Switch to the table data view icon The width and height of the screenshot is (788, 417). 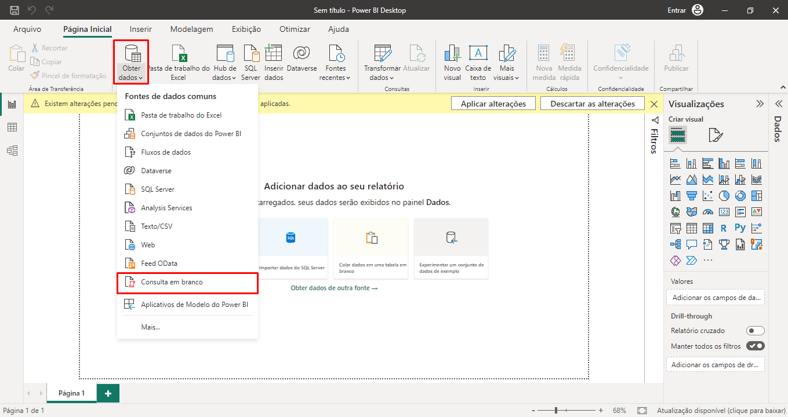point(12,127)
